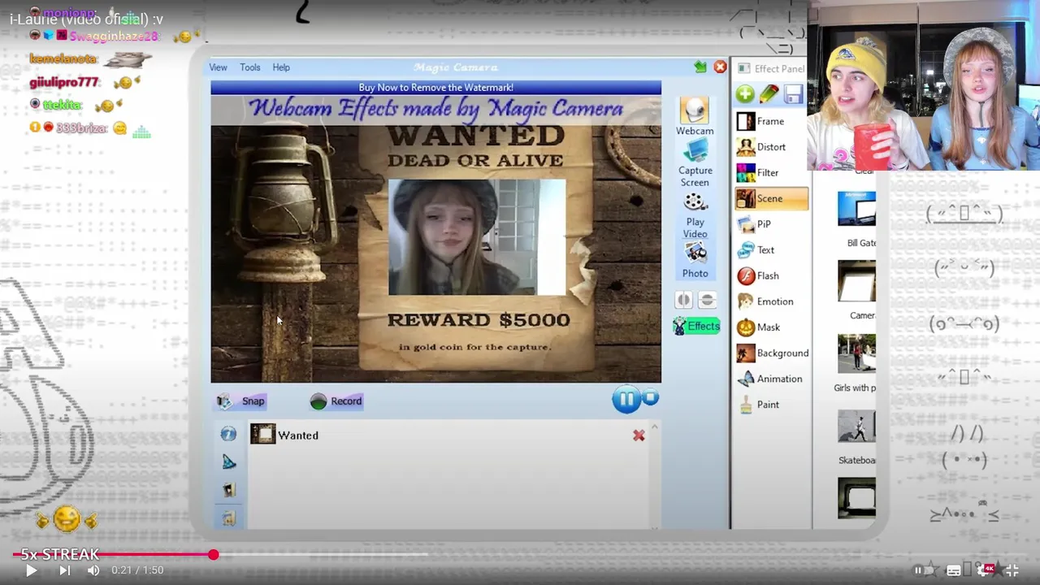Viewport: 1040px width, 585px height.
Task: Toggle the autoplay switch
Action: tap(924, 570)
